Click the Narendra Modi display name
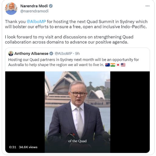 pos(34,6)
